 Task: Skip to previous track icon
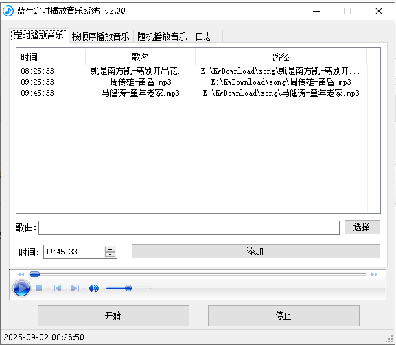tap(57, 289)
